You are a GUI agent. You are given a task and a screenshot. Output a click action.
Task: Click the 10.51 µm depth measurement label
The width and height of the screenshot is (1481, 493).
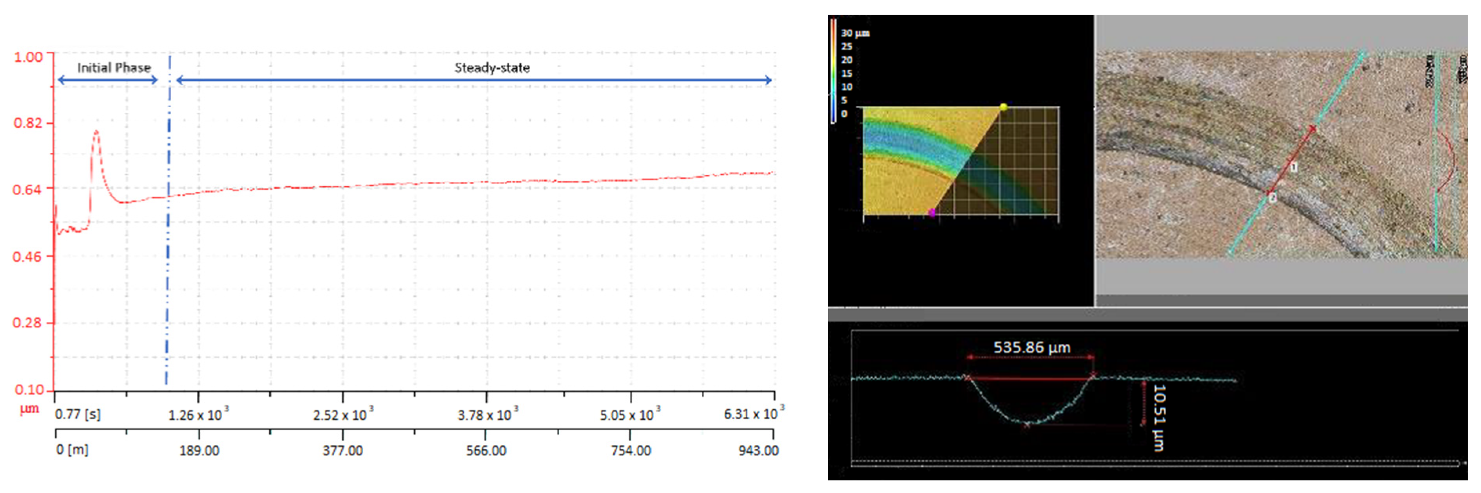click(1160, 417)
